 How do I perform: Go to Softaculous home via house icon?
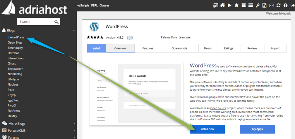(x=222, y=6)
